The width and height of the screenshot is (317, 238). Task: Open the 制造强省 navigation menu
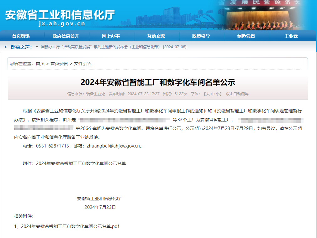pos(246,36)
